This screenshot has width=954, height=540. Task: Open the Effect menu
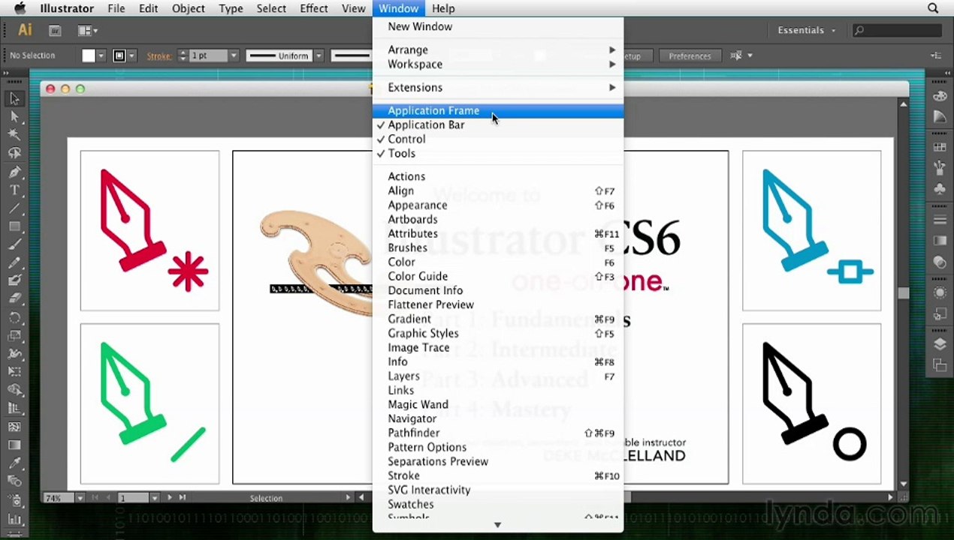click(x=313, y=8)
